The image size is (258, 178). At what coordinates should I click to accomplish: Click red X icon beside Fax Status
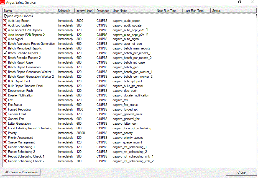(x=5, y=104)
